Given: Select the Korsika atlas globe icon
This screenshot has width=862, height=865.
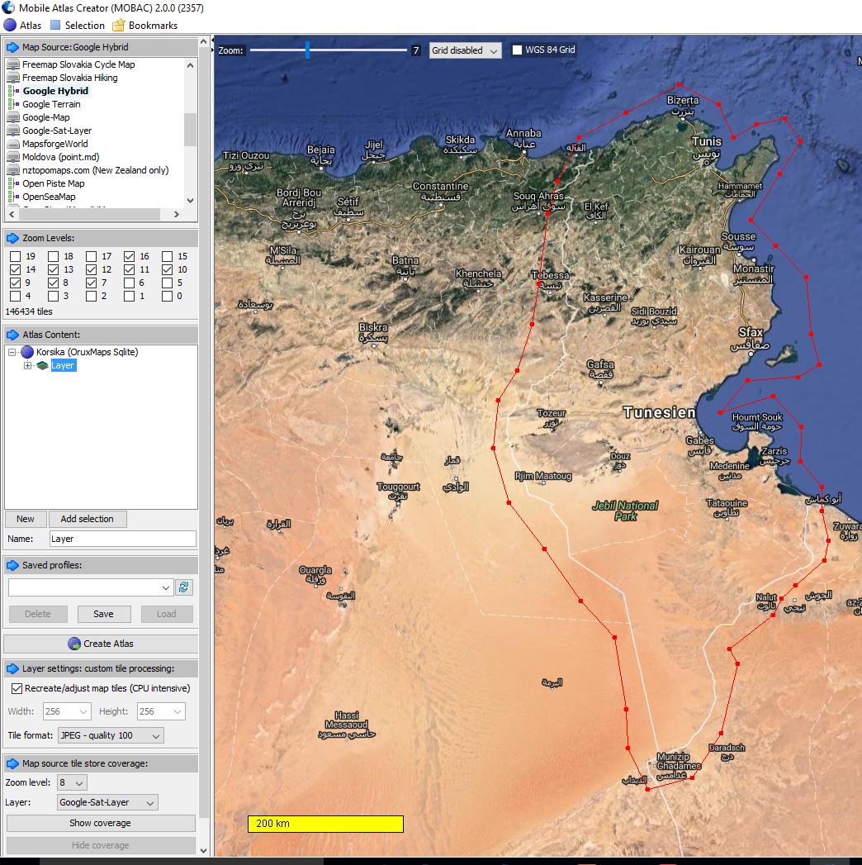Looking at the screenshot, I should point(27,352).
